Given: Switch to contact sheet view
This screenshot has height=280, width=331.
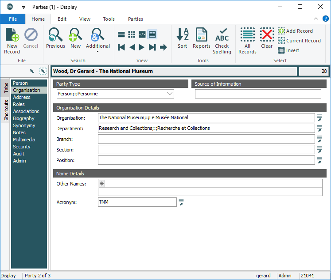Looking at the screenshot, I should pyautogui.click(x=132, y=34).
